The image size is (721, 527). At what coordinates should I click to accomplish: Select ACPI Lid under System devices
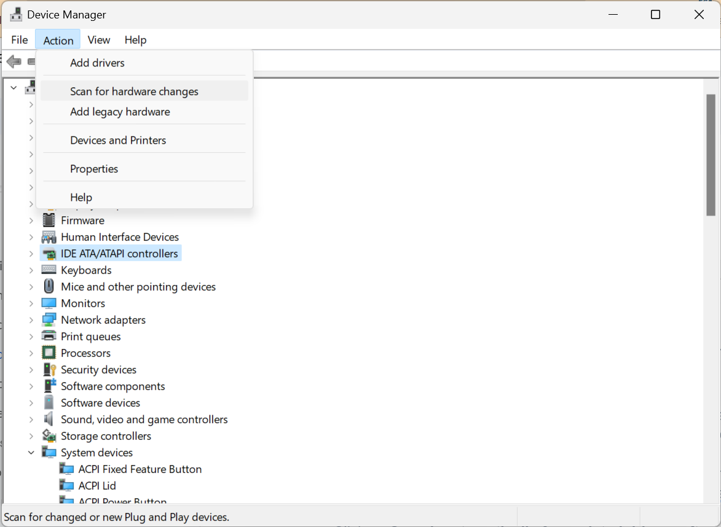click(97, 485)
